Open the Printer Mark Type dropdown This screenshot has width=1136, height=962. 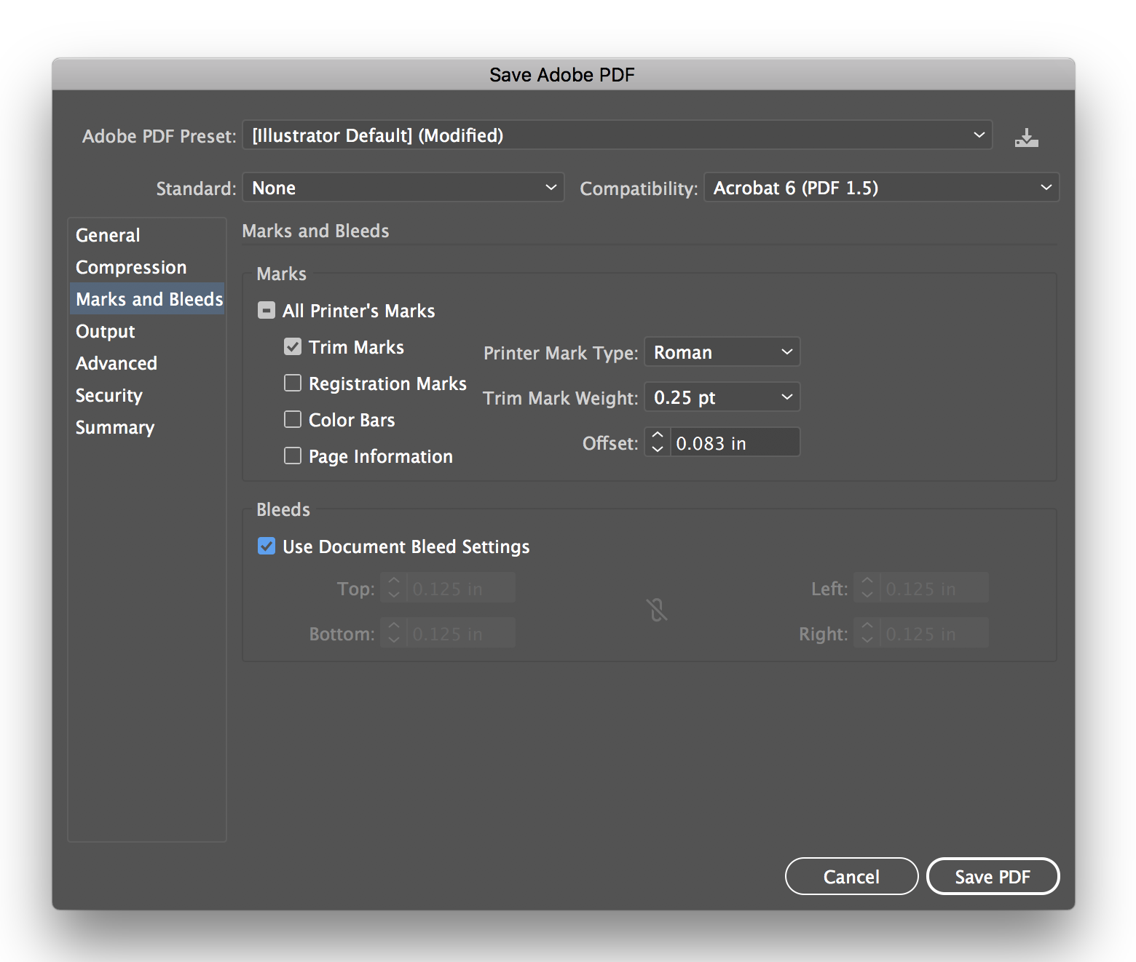coord(722,352)
